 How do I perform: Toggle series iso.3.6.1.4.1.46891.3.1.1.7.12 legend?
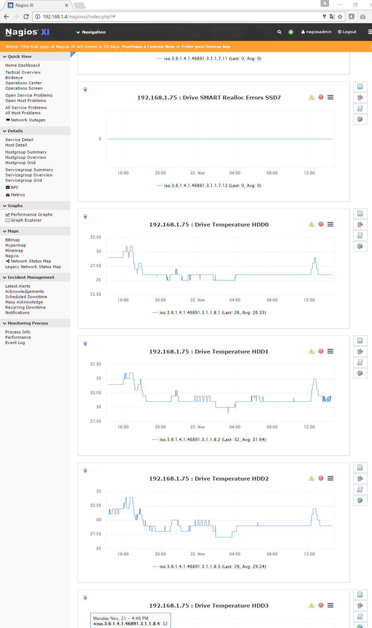click(x=209, y=186)
